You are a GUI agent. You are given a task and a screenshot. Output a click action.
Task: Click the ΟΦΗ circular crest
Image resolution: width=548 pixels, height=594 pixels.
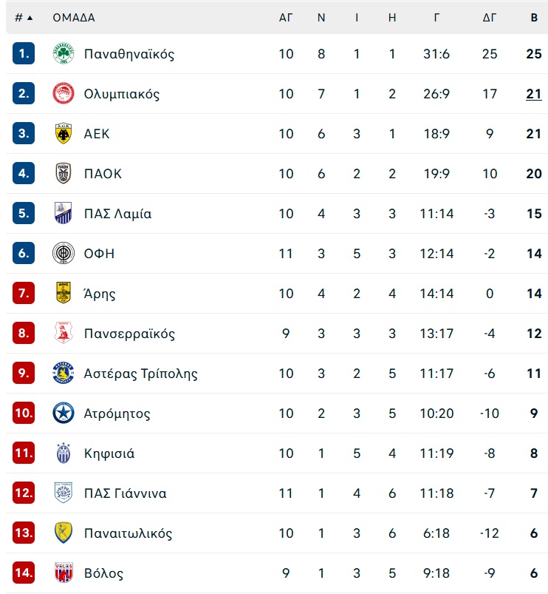[x=64, y=253]
